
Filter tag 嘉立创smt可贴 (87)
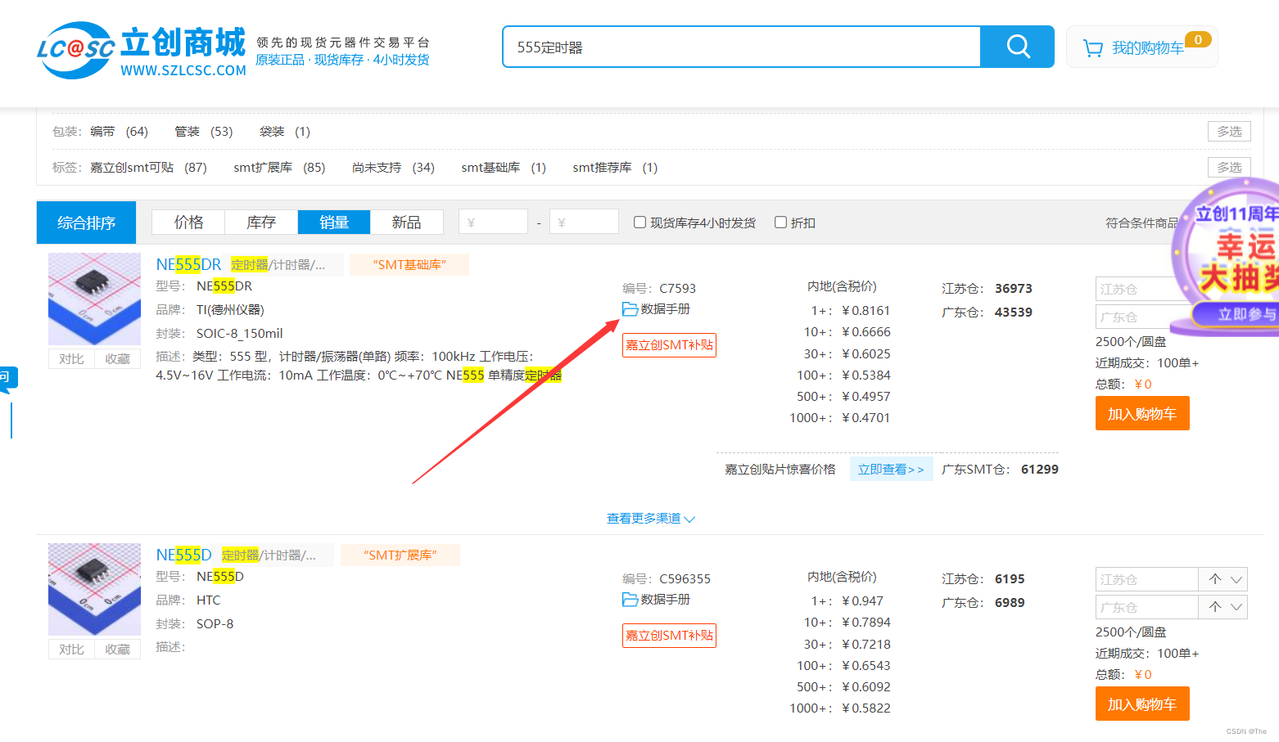coord(148,168)
